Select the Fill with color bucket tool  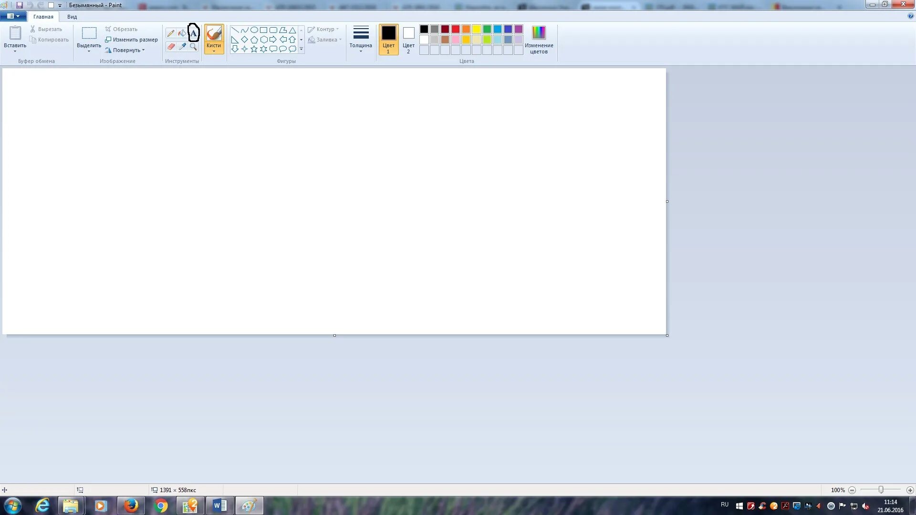(182, 33)
